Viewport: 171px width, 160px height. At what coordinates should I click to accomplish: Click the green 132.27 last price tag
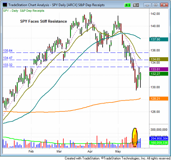pos(159,74)
